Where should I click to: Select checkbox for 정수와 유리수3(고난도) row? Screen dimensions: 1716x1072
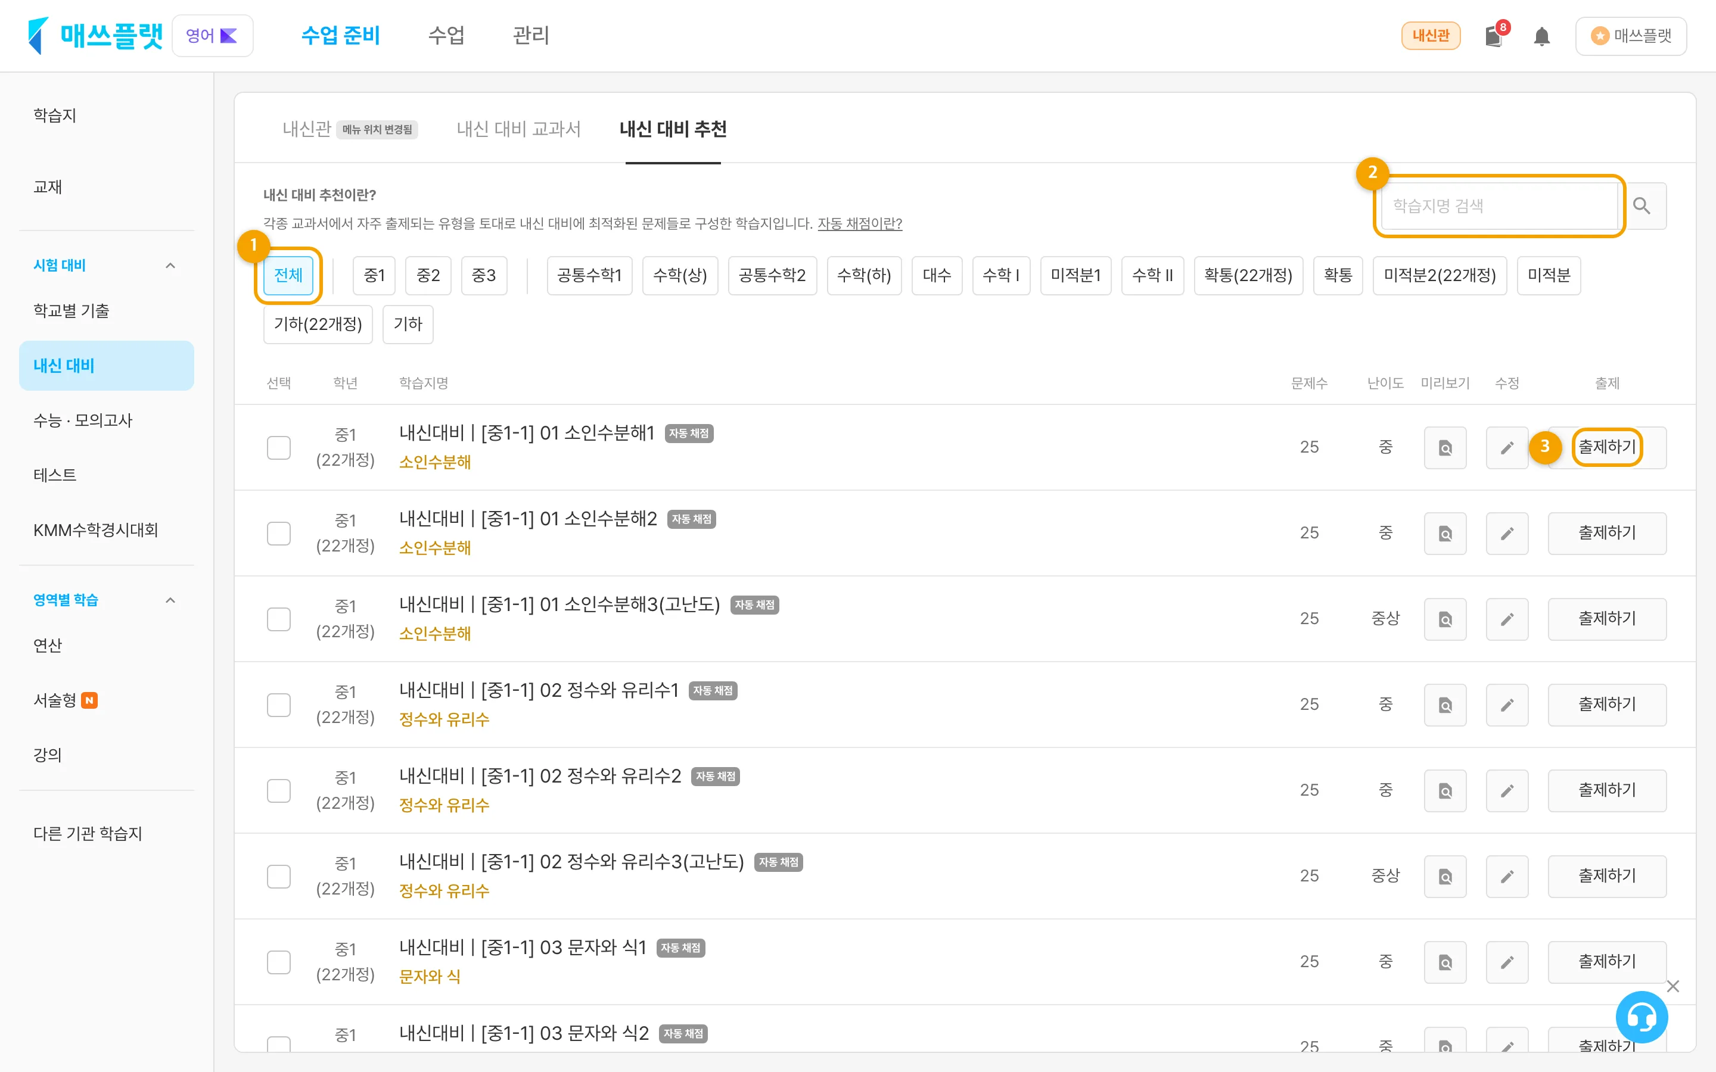pos(279,876)
